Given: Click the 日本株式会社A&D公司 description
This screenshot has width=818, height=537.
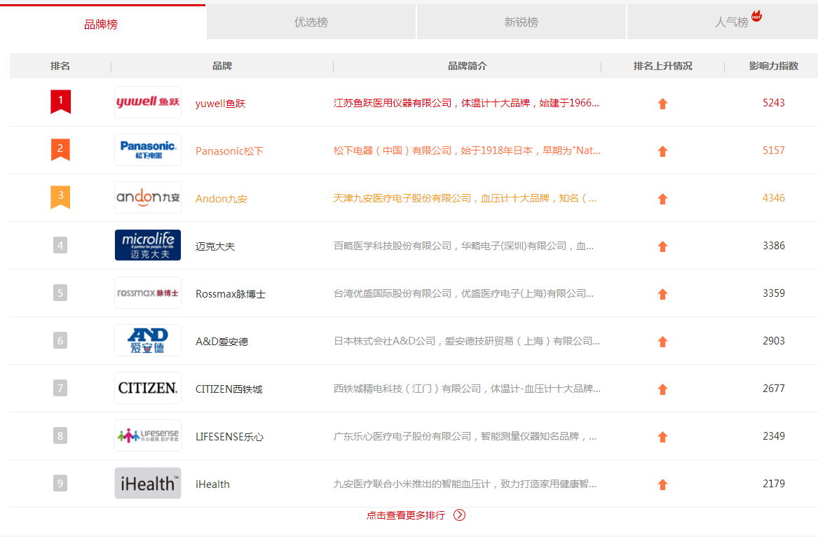Looking at the screenshot, I should point(466,341).
